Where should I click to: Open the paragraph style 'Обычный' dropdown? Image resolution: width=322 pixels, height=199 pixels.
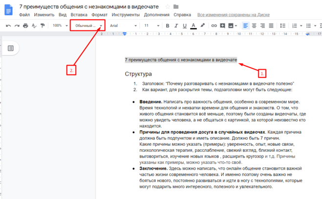88,25
